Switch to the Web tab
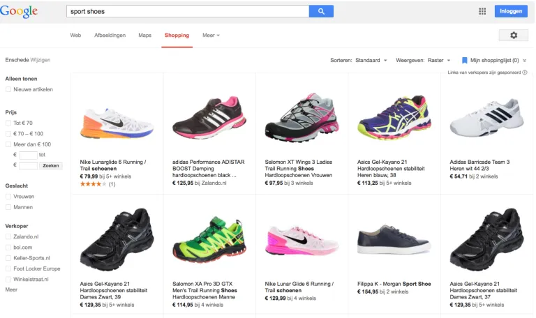The image size is (536, 318). coord(75,35)
